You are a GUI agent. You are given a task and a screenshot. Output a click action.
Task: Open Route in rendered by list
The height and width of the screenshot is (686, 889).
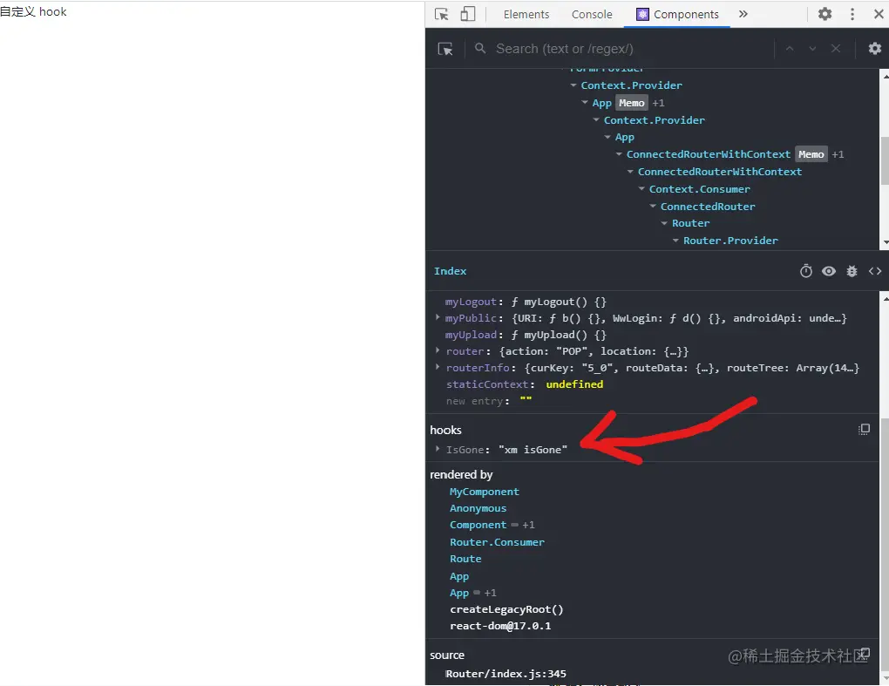click(x=465, y=559)
